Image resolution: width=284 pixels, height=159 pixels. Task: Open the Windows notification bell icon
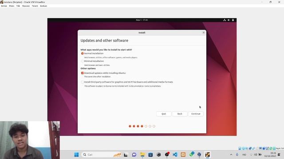click(279, 155)
